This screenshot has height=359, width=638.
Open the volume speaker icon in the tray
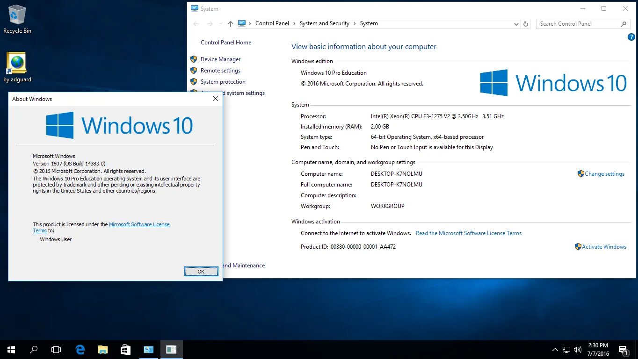pos(578,349)
